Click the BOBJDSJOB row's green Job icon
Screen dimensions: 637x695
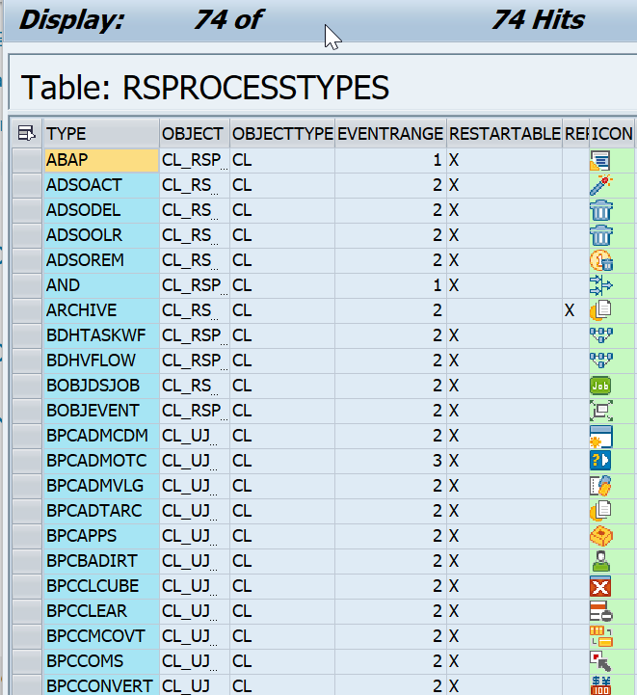tap(600, 386)
